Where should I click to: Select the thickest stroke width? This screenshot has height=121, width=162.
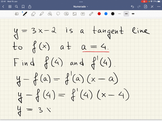pos(133,14)
